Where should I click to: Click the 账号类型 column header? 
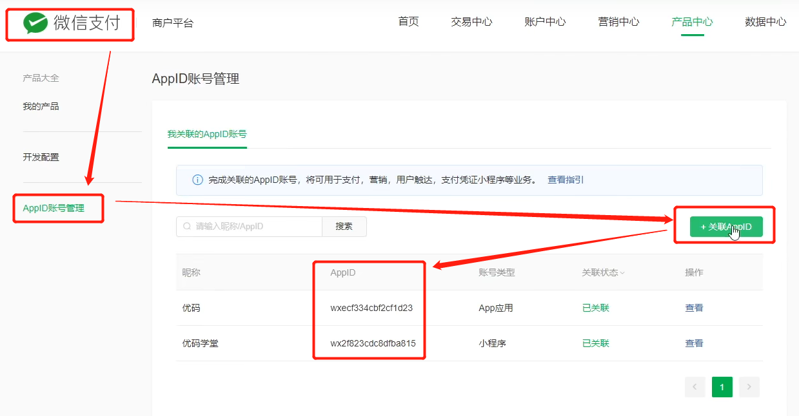point(497,272)
